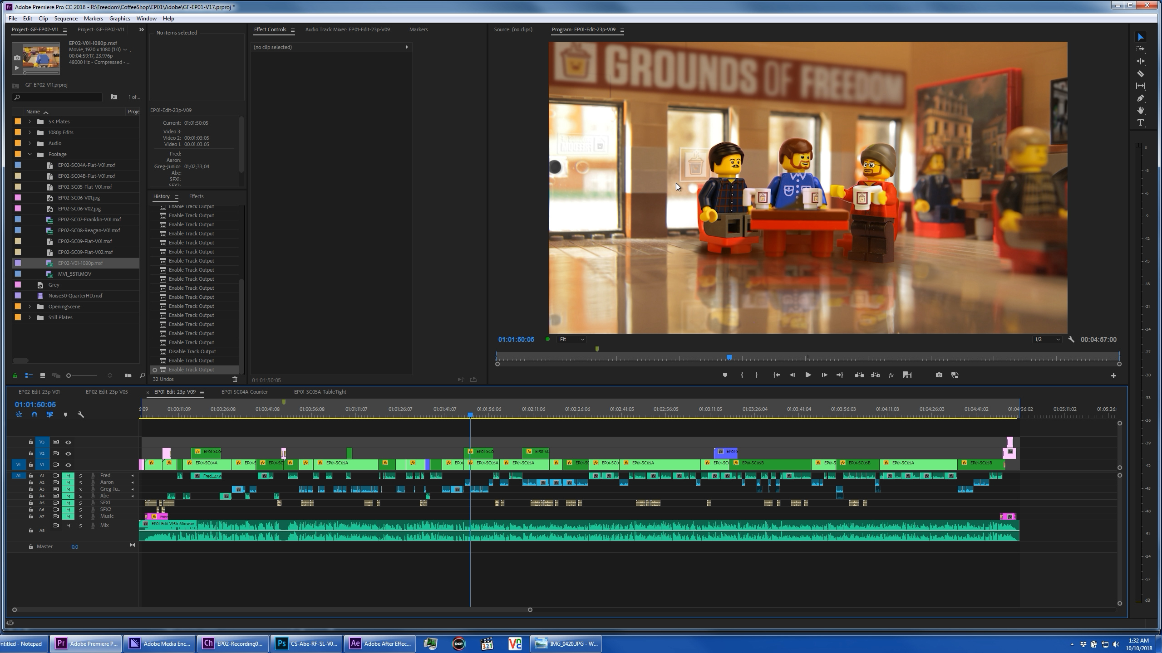Unmute the Fred audio track
The width and height of the screenshot is (1162, 653).
68,476
